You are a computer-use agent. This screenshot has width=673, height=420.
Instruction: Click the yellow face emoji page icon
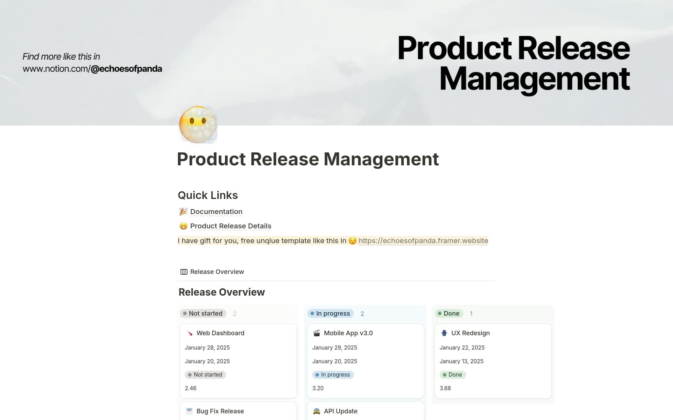tap(197, 125)
